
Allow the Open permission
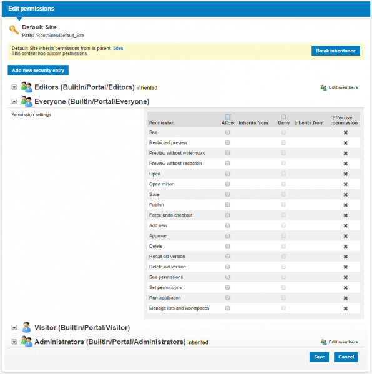(227, 174)
